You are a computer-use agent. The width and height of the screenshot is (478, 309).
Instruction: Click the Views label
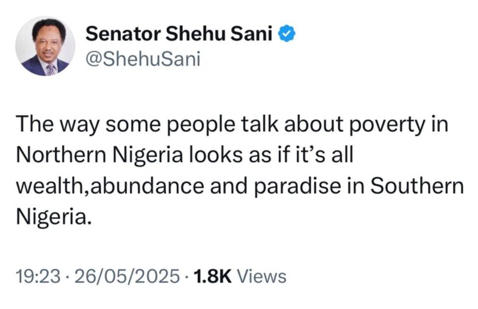pos(261,276)
